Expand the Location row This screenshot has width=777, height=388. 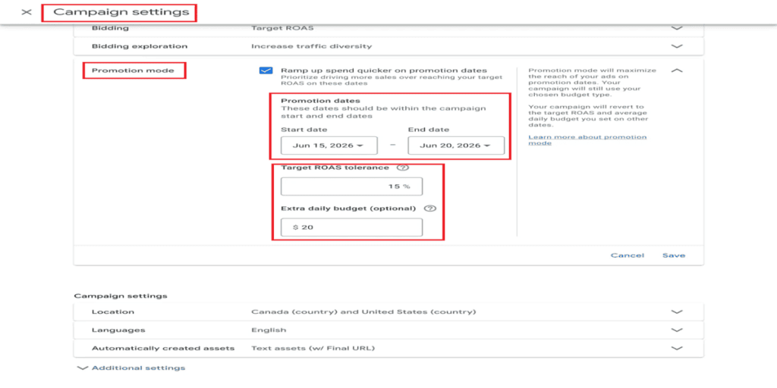[x=676, y=311]
